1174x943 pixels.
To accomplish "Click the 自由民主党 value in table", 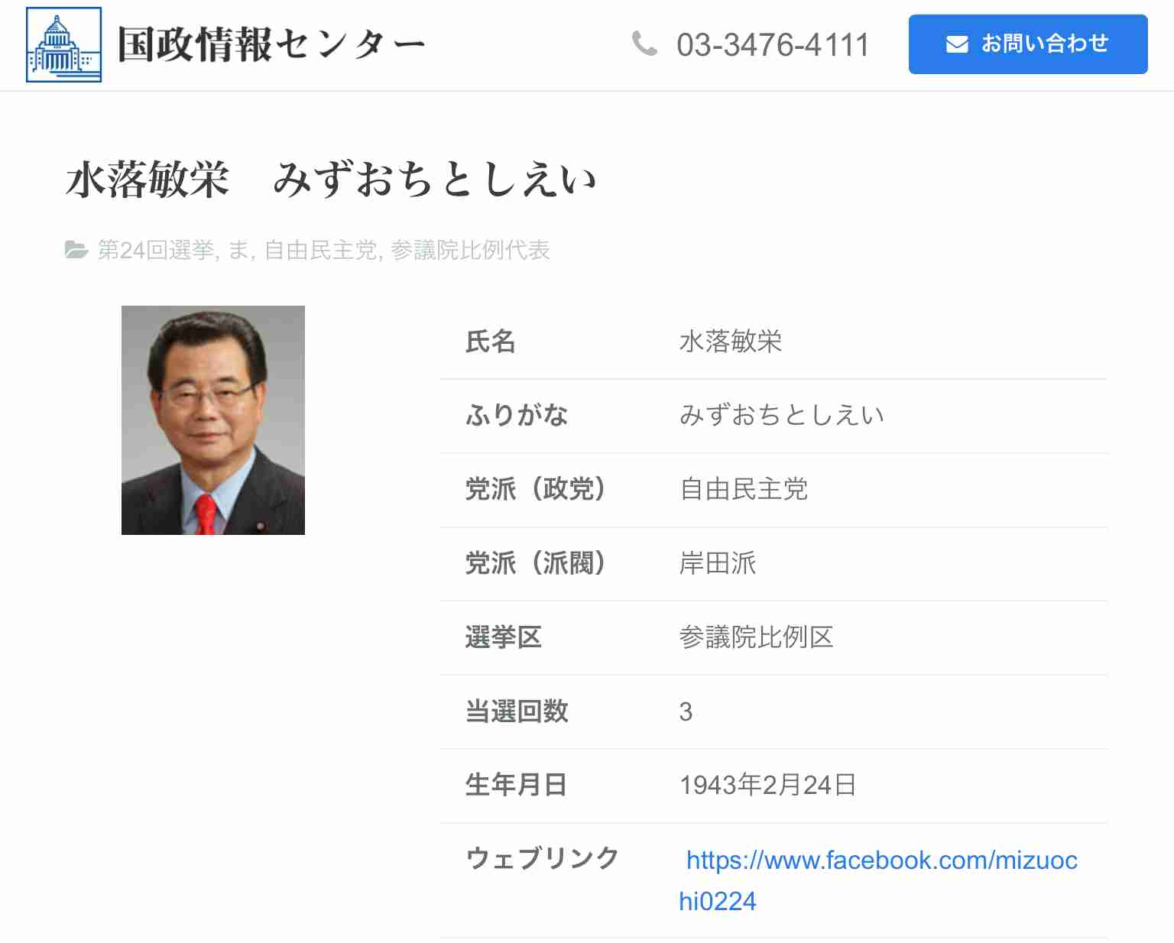I will [744, 489].
